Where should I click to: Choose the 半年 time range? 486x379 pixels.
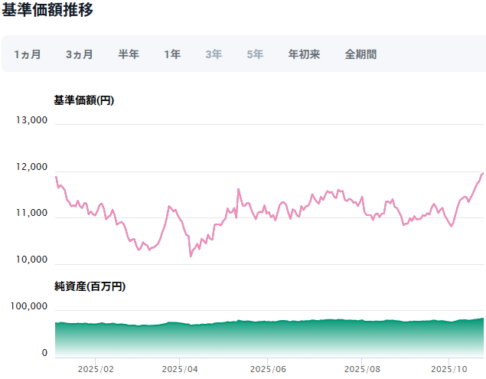129,54
